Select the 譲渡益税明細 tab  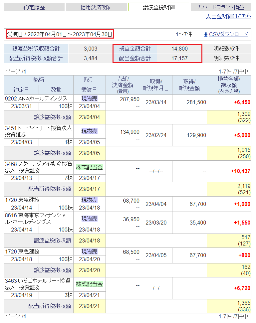(x=159, y=7)
